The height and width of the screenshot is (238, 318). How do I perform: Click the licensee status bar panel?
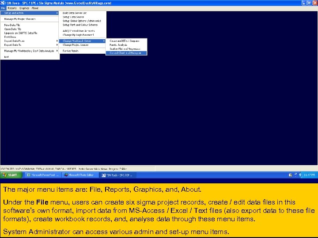(39, 169)
